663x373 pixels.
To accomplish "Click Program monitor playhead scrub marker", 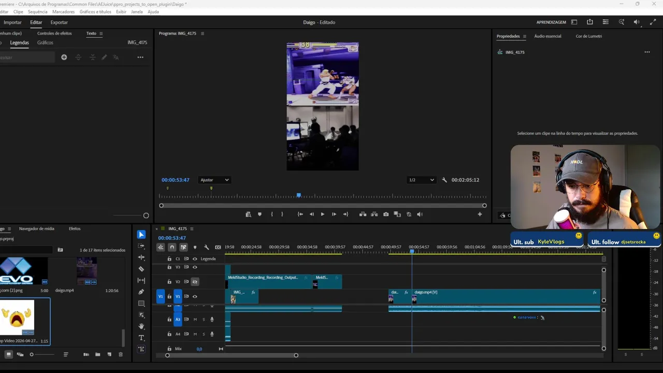I will click(x=299, y=195).
